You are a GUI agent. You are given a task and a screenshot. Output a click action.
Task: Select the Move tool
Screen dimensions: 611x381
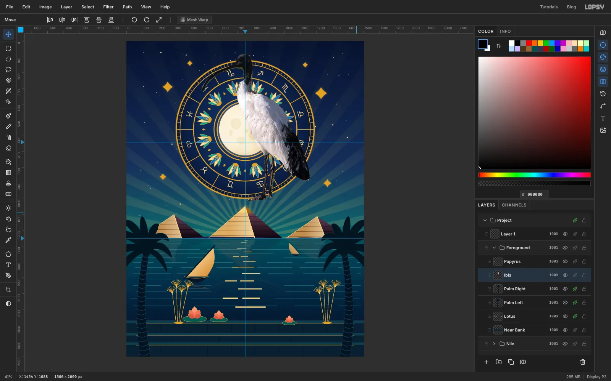point(8,34)
